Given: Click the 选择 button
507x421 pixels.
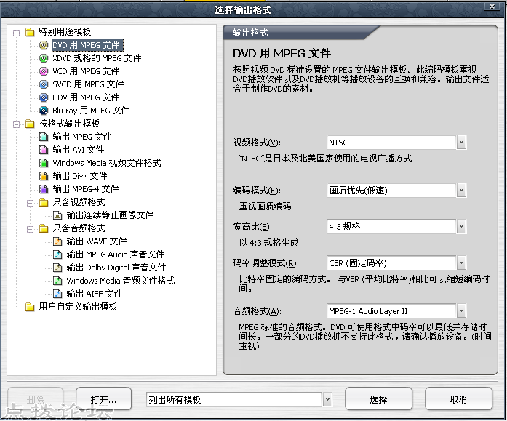Looking at the screenshot, I should [379, 399].
